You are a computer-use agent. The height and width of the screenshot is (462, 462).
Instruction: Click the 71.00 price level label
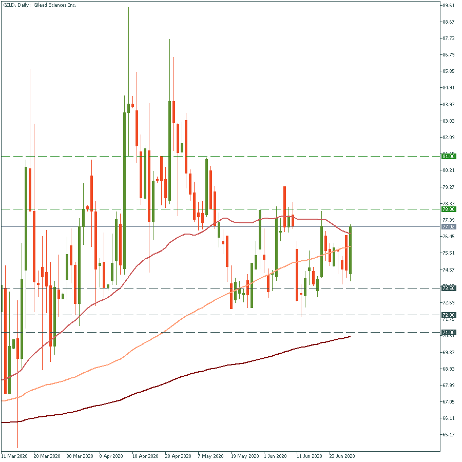coord(448,333)
